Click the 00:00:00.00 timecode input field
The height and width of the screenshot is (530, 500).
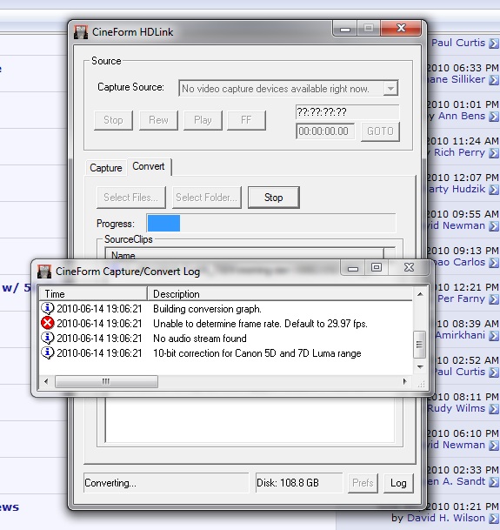[325, 131]
